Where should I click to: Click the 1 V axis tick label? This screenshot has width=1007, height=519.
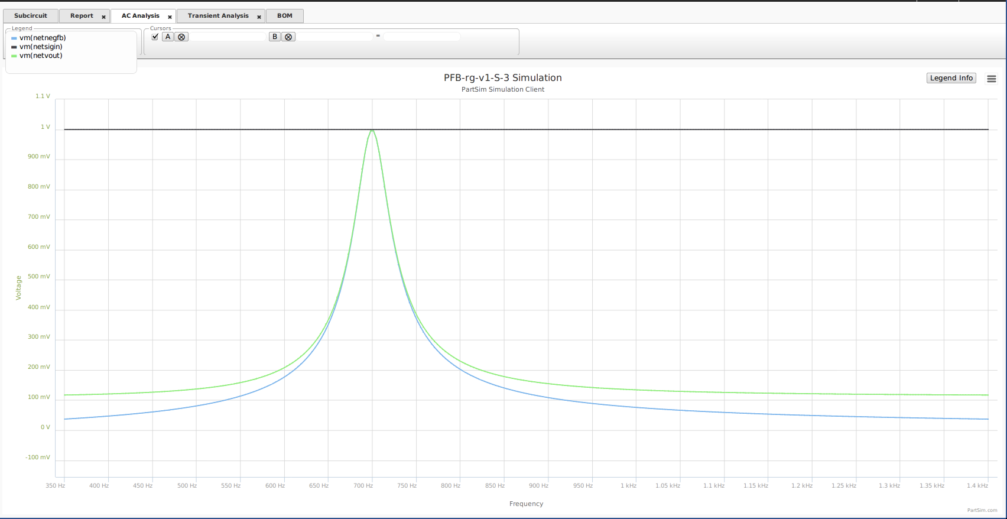coord(46,127)
